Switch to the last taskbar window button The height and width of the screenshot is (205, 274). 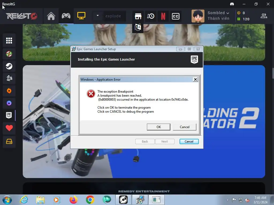156,200
